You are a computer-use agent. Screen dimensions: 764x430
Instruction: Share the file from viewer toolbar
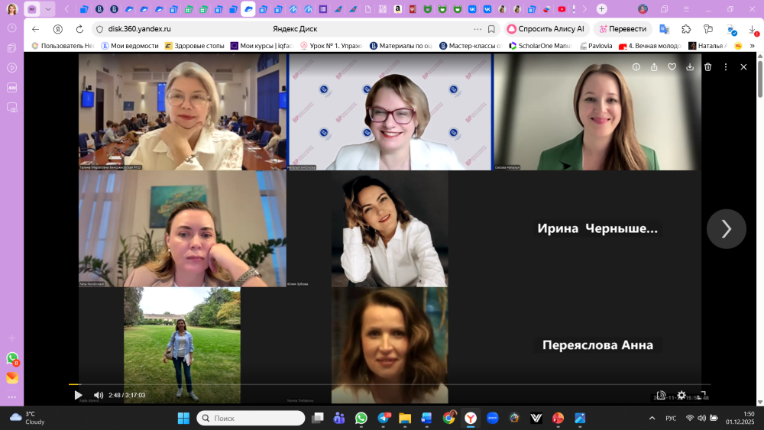tap(654, 67)
